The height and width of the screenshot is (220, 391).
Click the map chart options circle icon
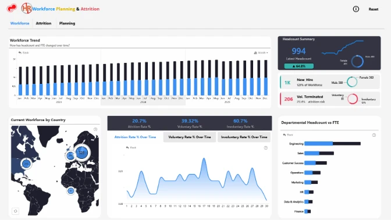pyautogui.click(x=95, y=129)
